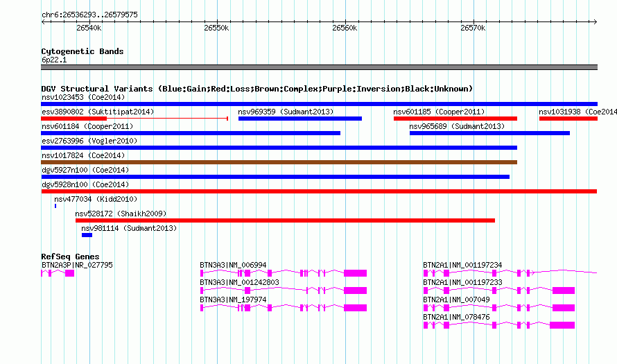Click the RefSeq Genes track title
Screen dimensions: 617x364
(x=70, y=256)
